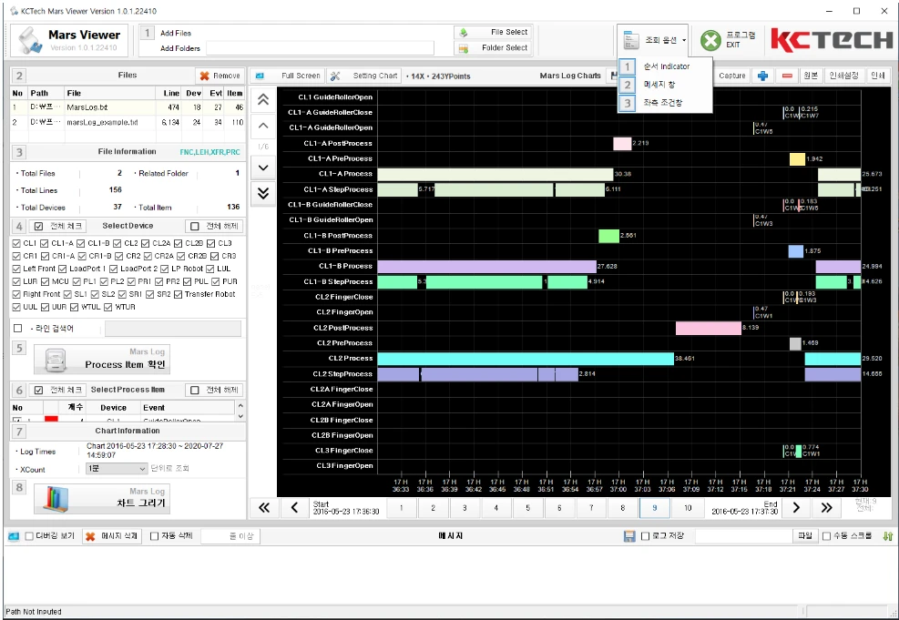This screenshot has width=899, height=620.
Task: Click the 파일 button in message bar
Action: click(805, 535)
